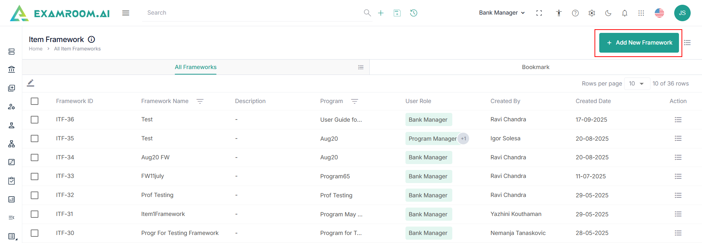Click the hamburger menu icon

126,13
